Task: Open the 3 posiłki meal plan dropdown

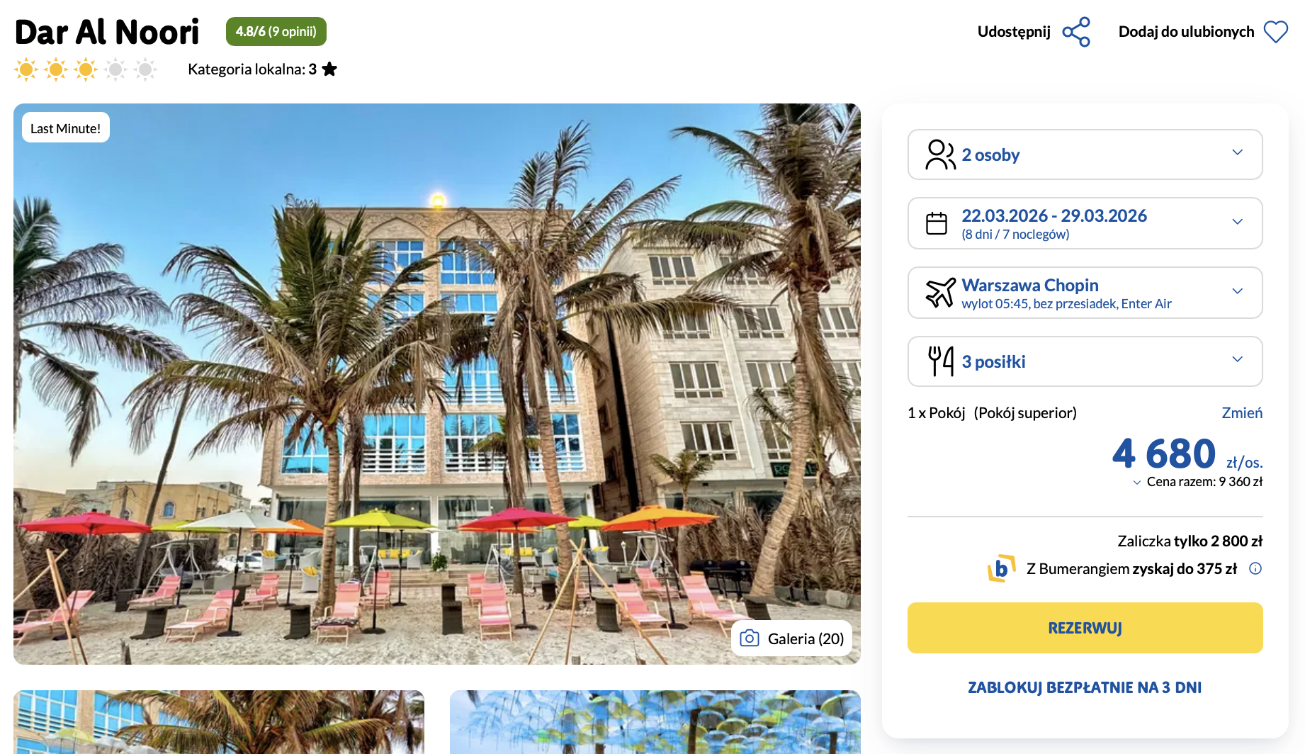Action: [1085, 361]
